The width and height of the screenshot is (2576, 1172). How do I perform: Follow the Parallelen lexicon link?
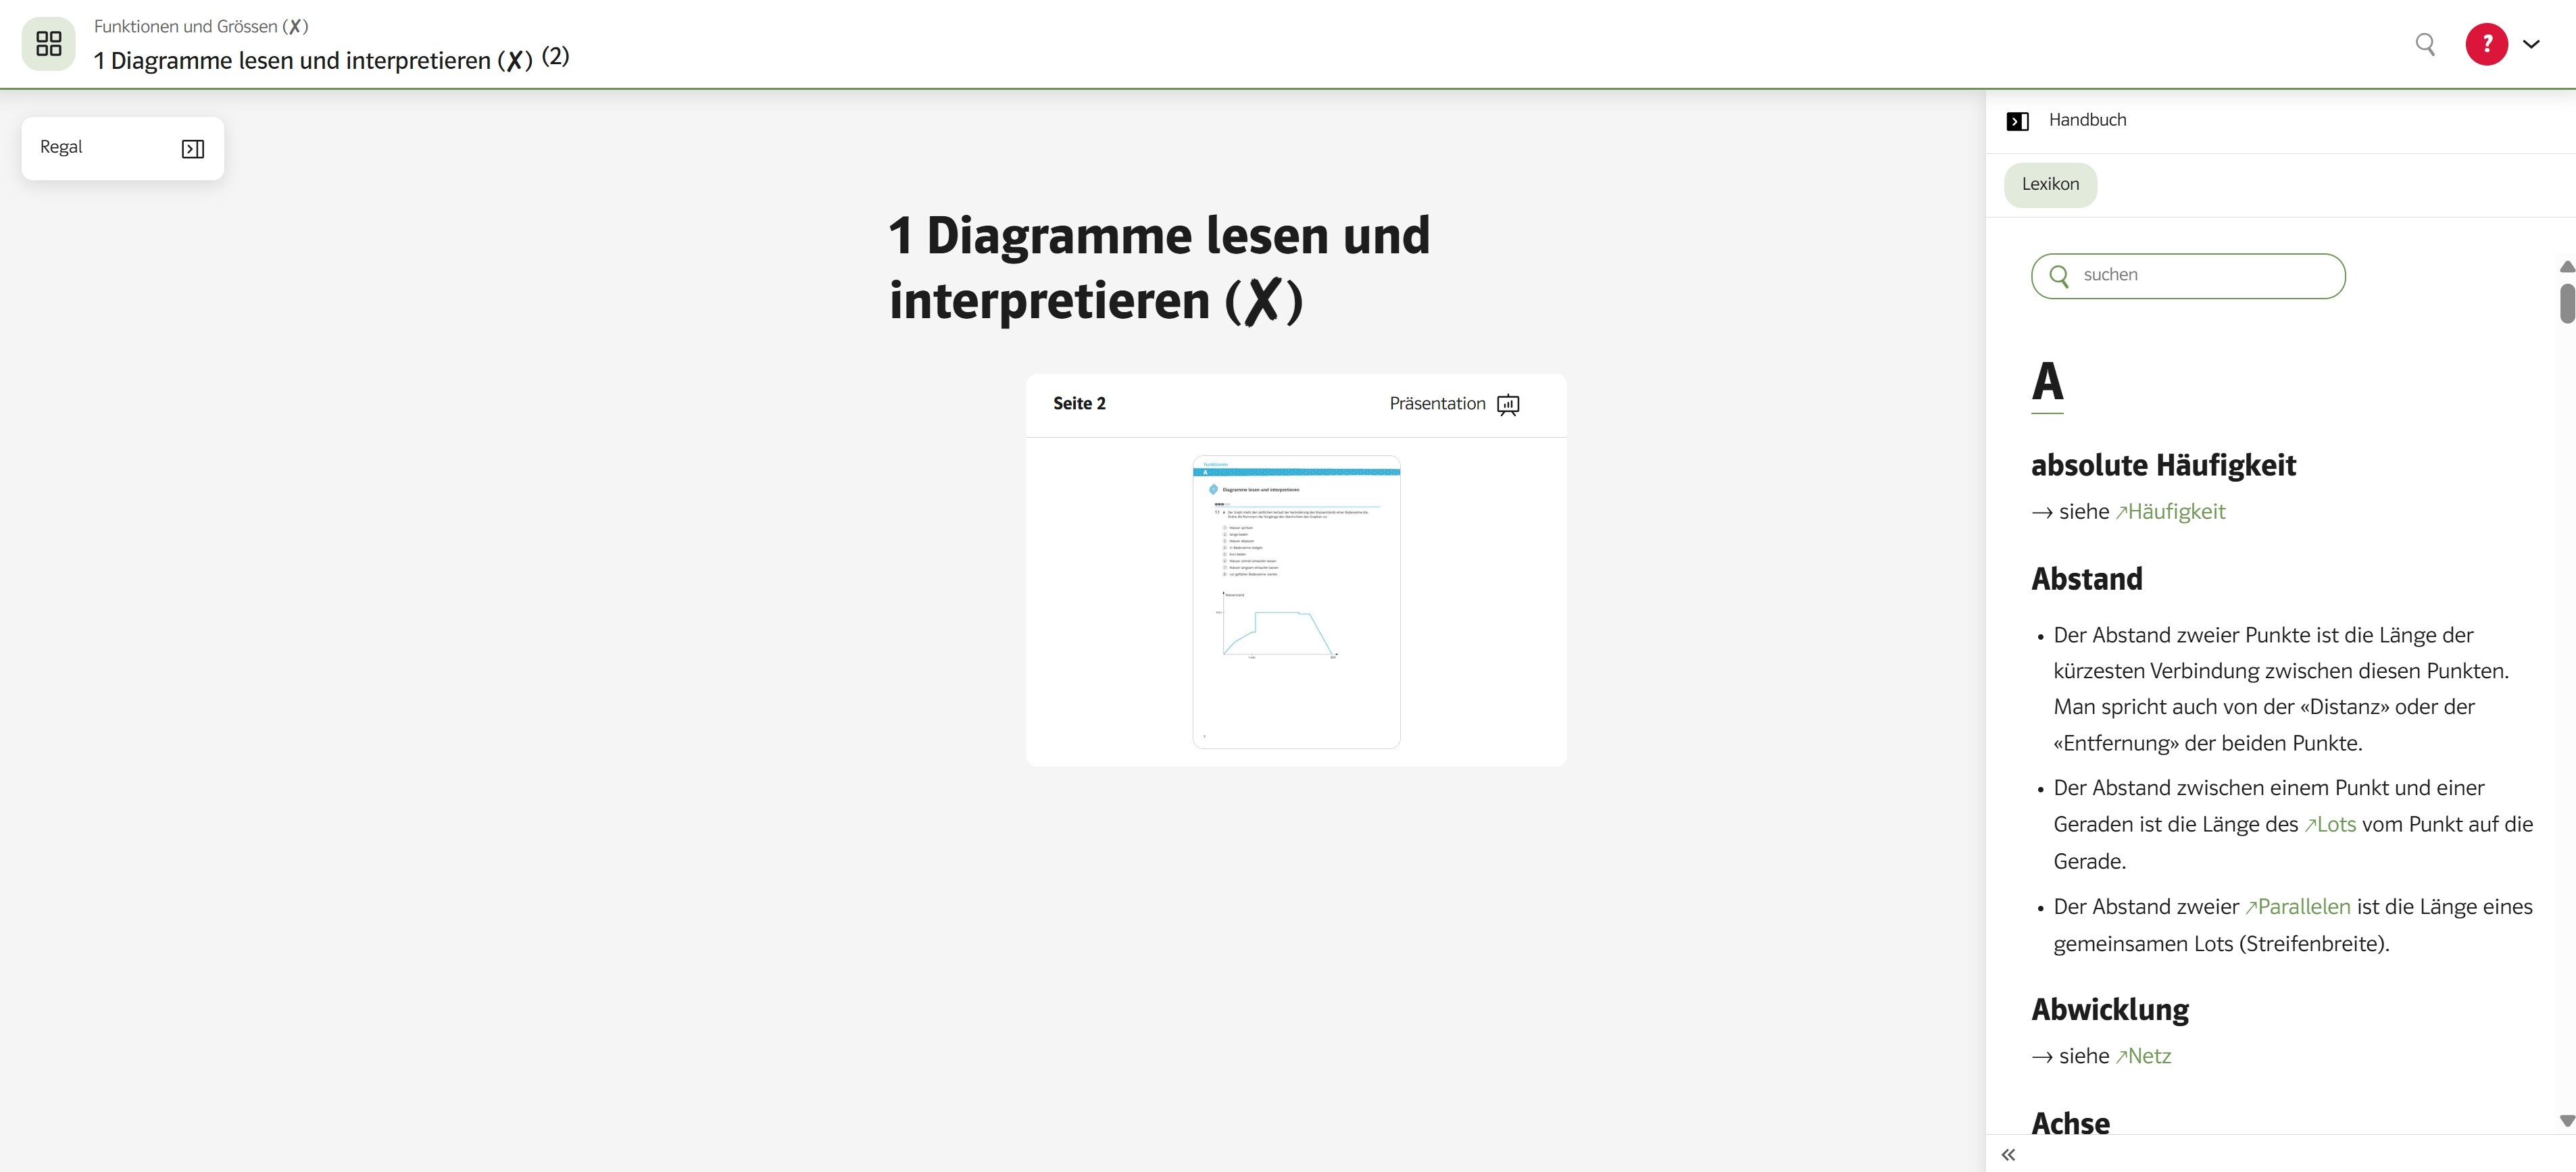(2297, 907)
